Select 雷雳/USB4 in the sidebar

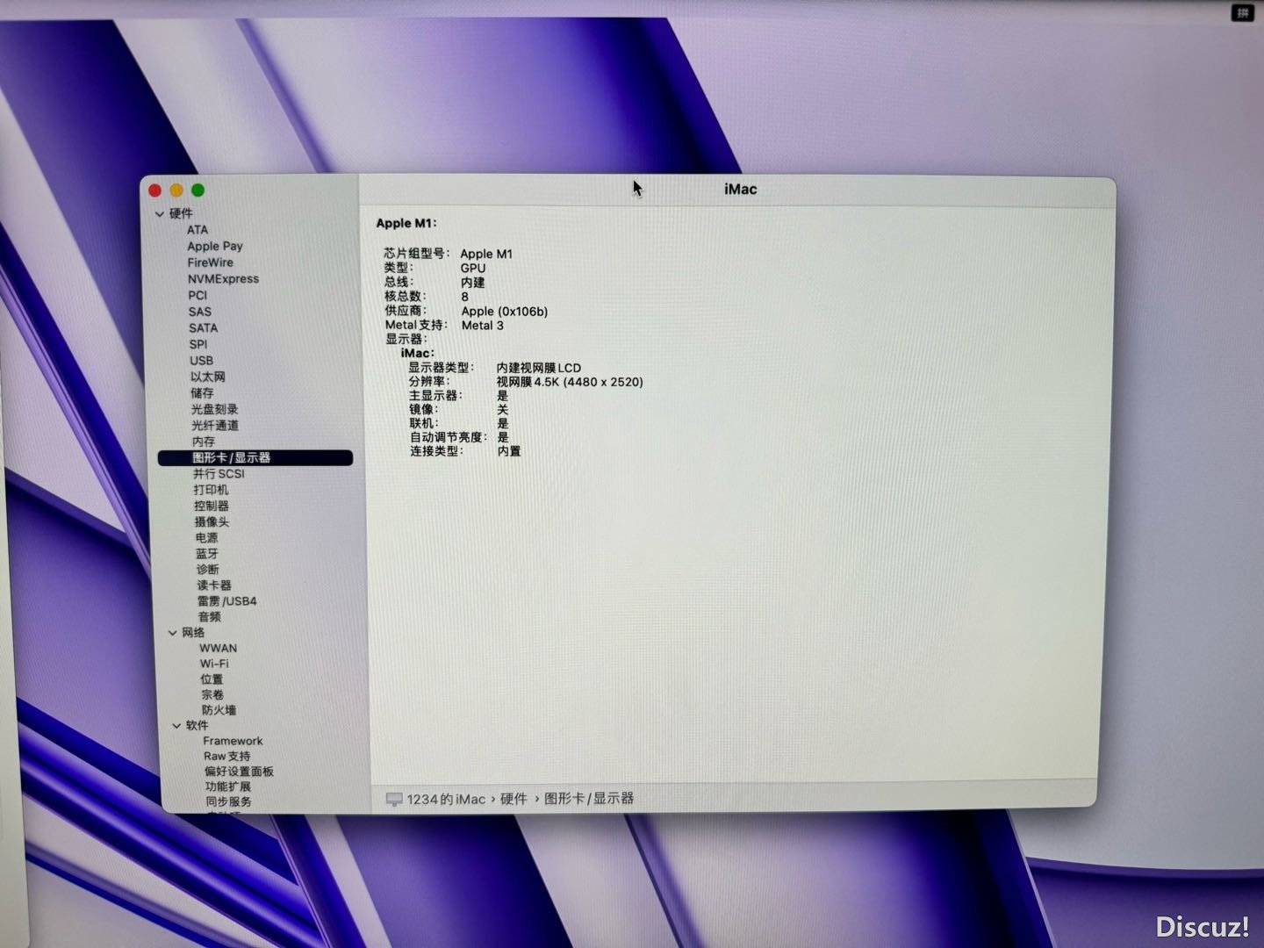point(227,601)
